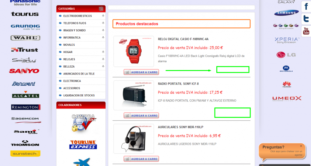Open the ACCESORIOS category

point(72,88)
